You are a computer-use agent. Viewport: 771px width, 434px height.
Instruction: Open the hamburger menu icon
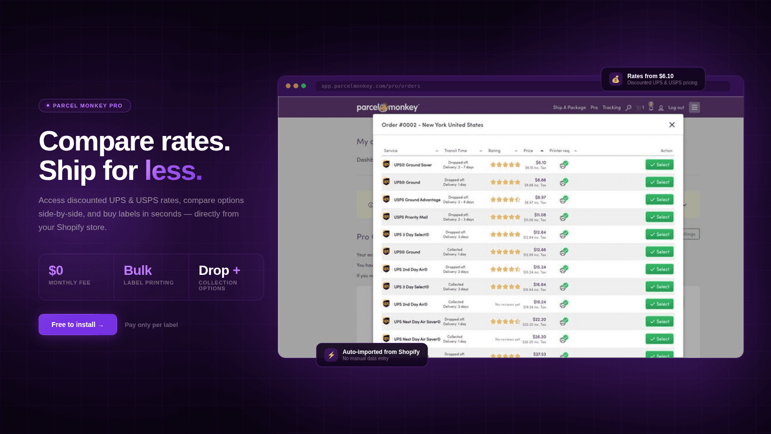[x=694, y=108]
